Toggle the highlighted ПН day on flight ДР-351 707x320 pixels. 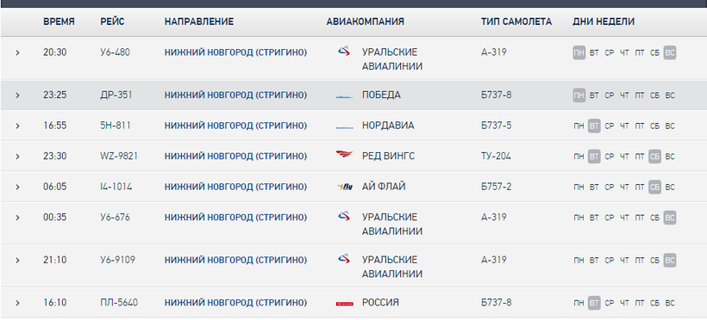coord(579,95)
